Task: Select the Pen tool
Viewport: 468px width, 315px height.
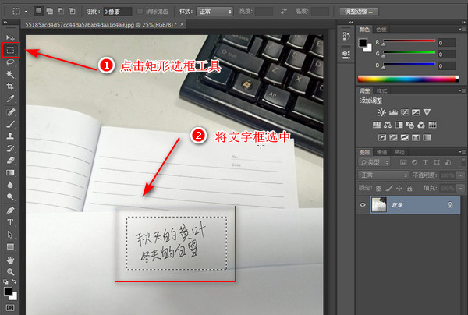Action: coord(10,210)
